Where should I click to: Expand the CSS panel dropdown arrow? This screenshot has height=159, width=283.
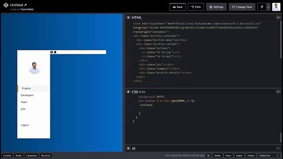tap(278, 92)
